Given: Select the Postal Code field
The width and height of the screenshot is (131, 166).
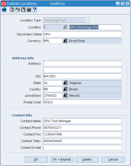Looking at the screenshot, I should (83, 102).
